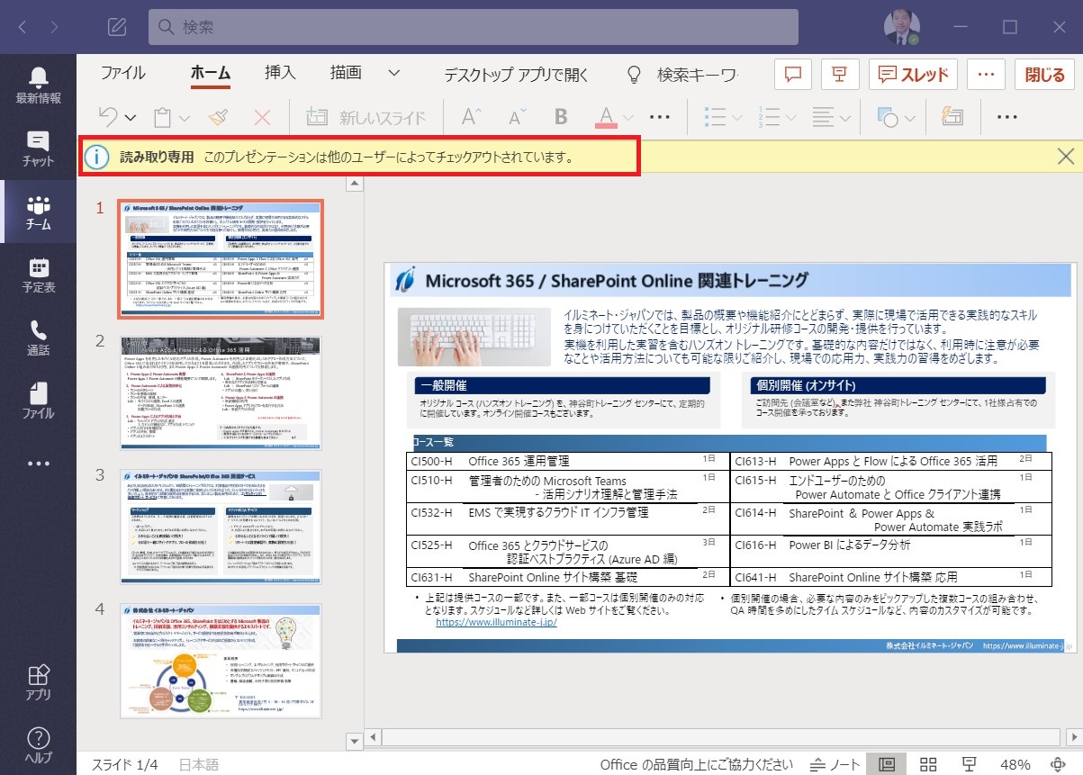
Task: Click the 新しいスライド button
Action: (x=366, y=117)
